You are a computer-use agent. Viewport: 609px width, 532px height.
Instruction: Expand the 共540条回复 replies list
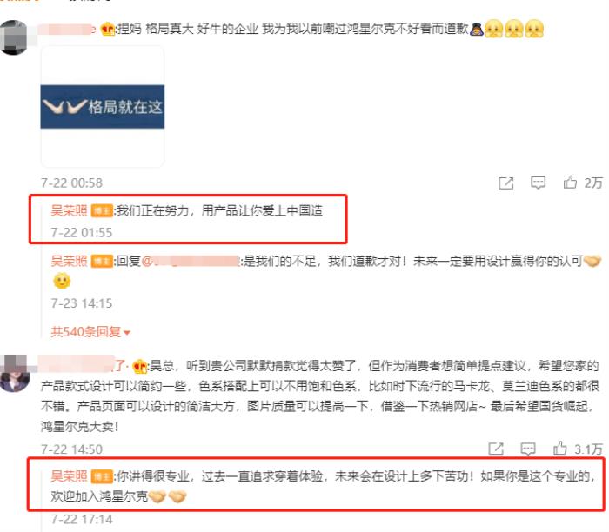click(x=90, y=332)
